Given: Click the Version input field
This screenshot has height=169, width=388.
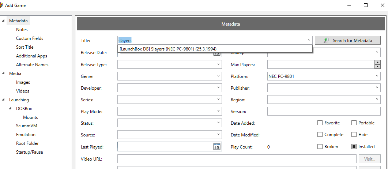Looking at the screenshot, I should coord(324,111).
